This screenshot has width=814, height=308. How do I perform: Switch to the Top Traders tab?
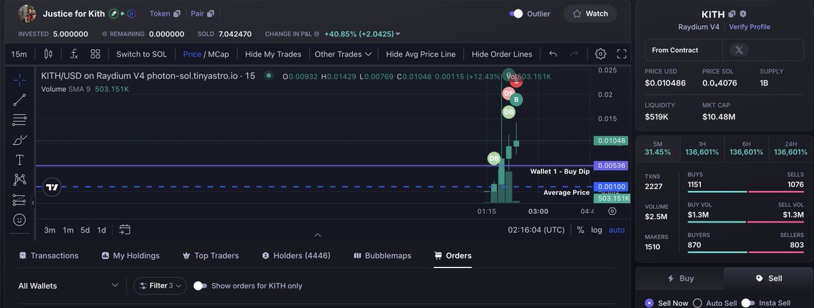[x=210, y=256]
